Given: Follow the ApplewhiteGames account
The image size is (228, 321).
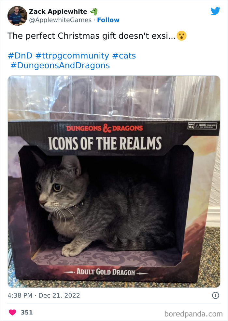Looking at the screenshot, I should pos(108,20).
